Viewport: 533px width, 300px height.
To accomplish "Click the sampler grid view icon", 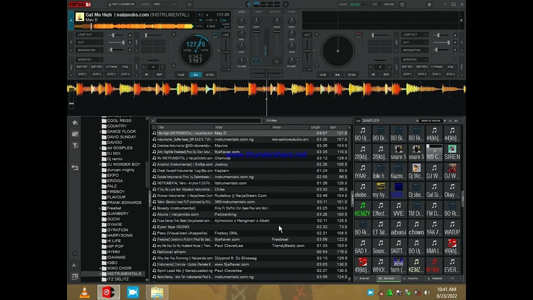I will 358,121.
